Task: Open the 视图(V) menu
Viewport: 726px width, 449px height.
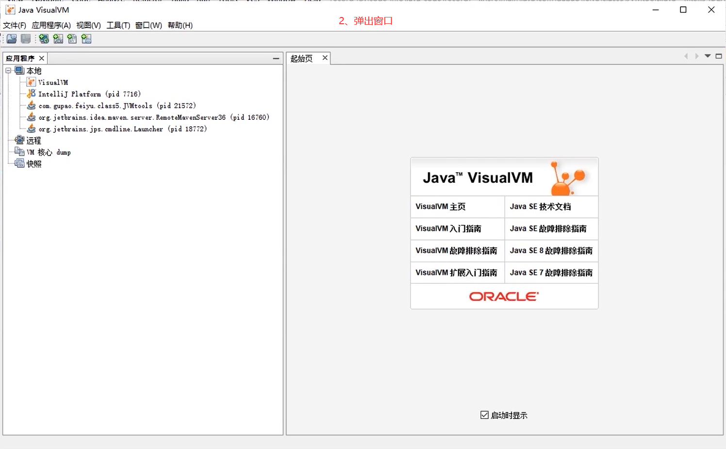Action: click(88, 25)
